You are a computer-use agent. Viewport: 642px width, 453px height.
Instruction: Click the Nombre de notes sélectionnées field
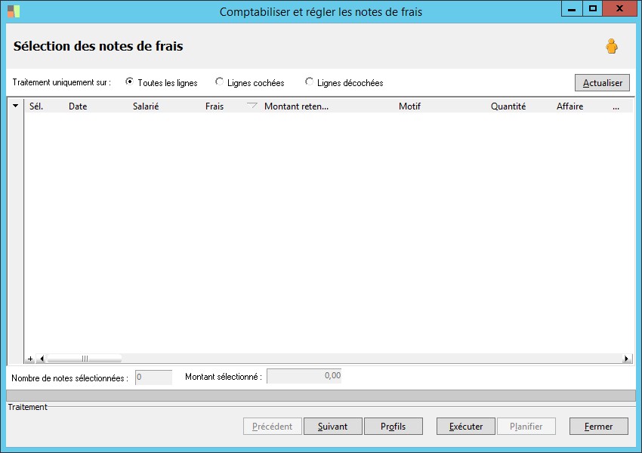pyautogui.click(x=153, y=377)
